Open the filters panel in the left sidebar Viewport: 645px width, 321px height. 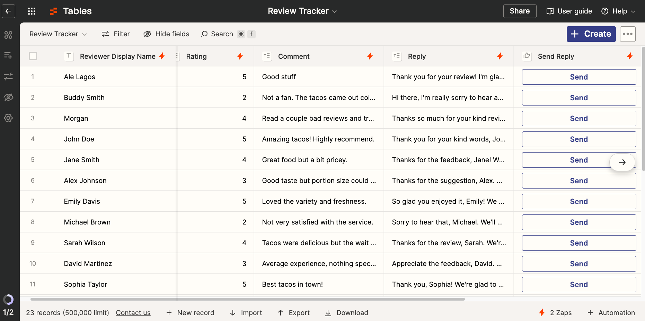point(9,76)
